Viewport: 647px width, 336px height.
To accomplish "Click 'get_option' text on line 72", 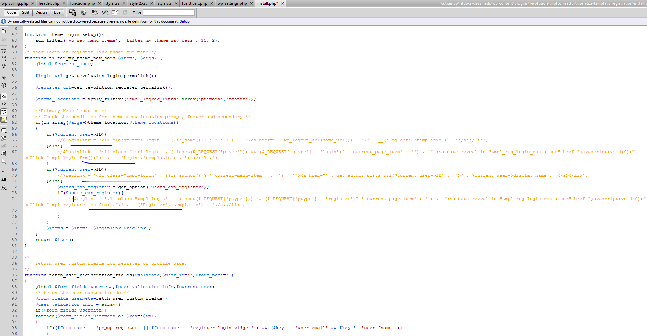I will [x=132, y=187].
